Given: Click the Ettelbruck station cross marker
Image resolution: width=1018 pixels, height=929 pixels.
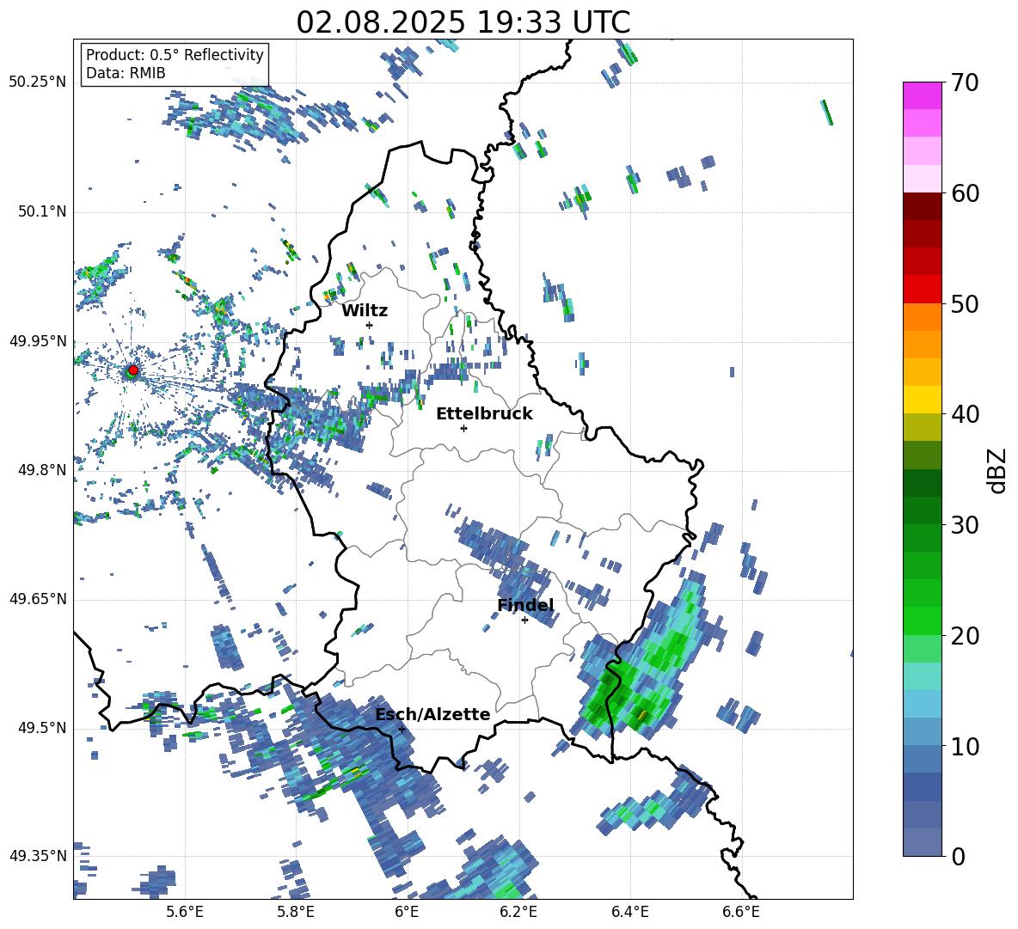Looking at the screenshot, I should (x=463, y=428).
